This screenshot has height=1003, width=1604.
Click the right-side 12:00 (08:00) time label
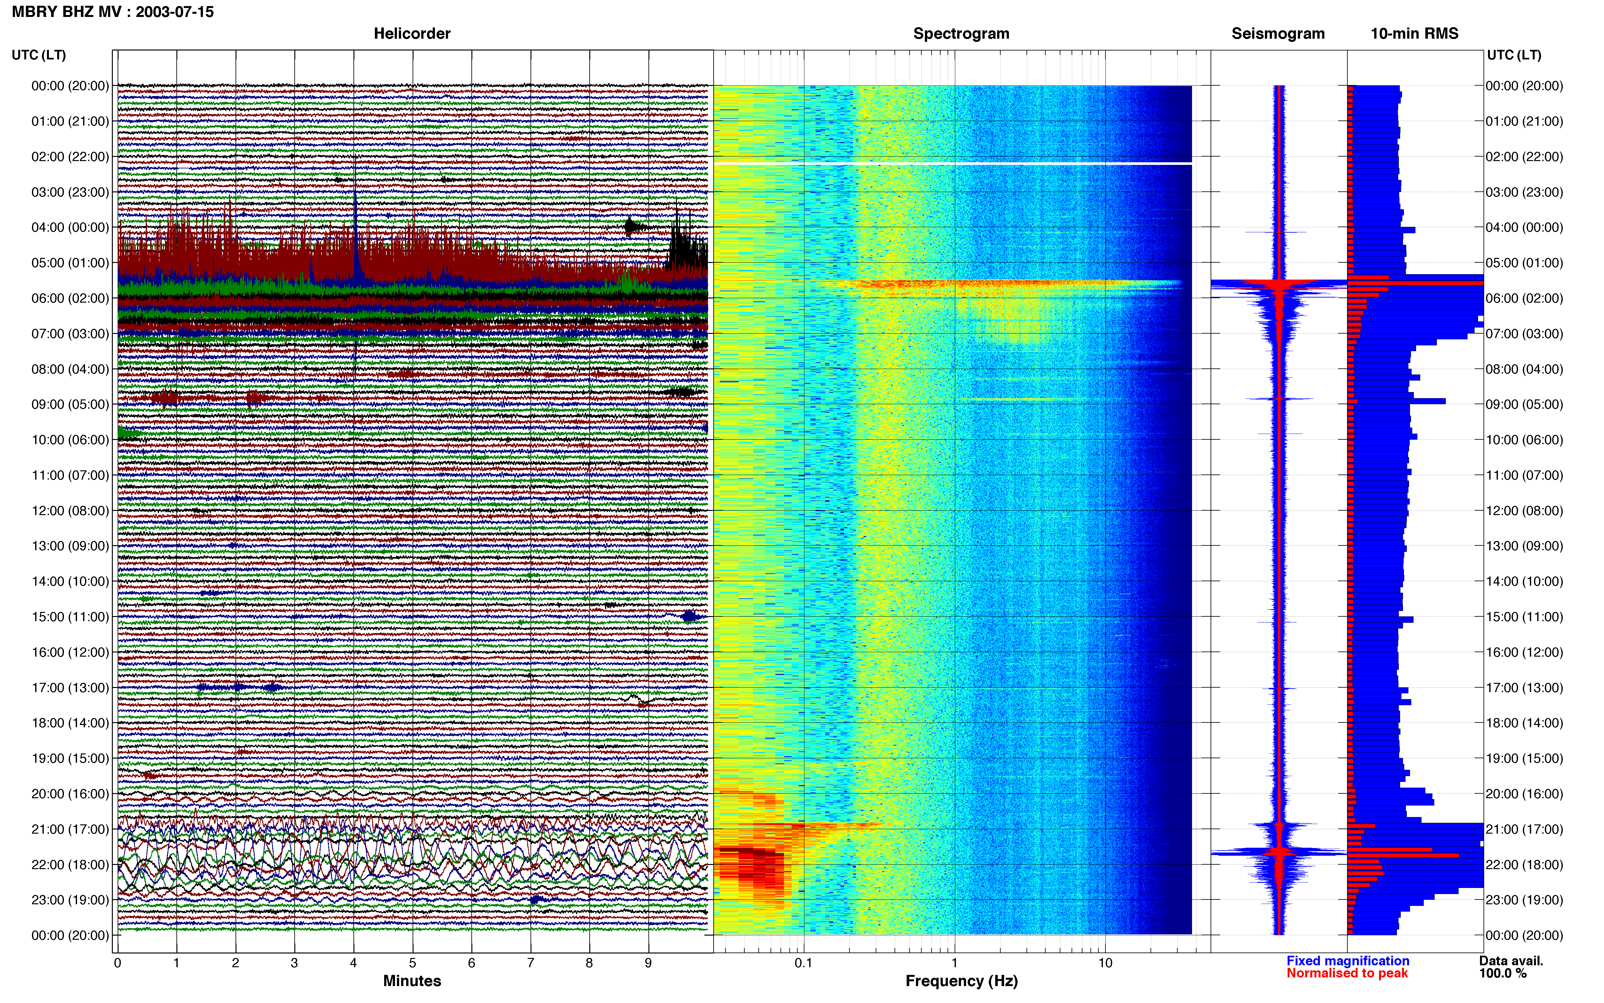(x=1524, y=511)
